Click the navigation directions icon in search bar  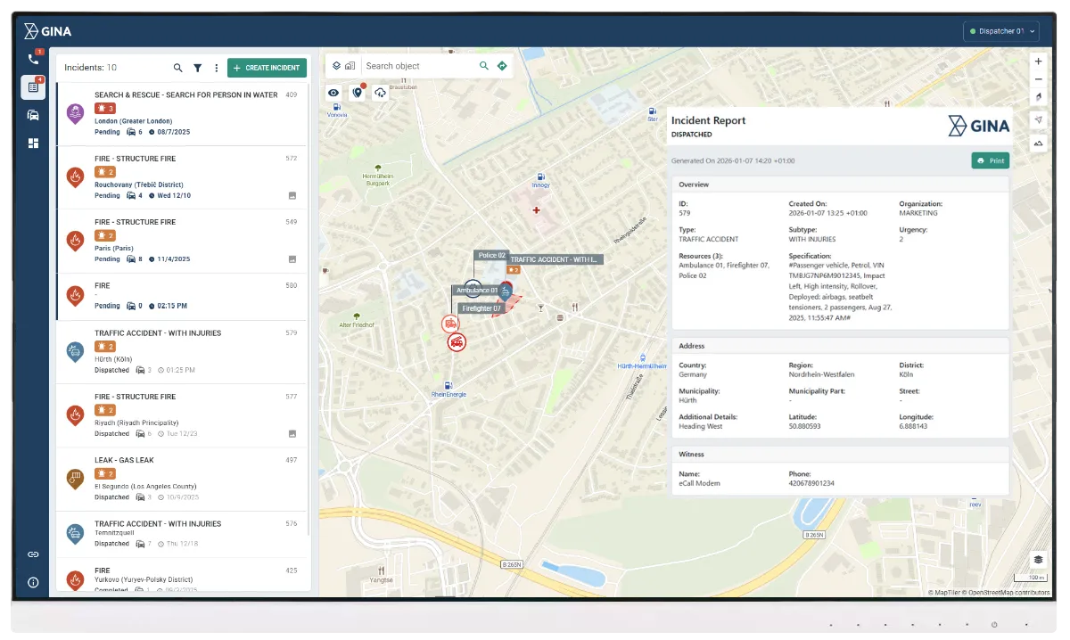502,66
